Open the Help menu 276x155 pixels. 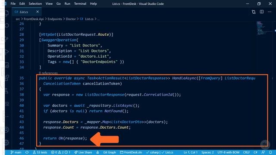[x=94, y=4]
